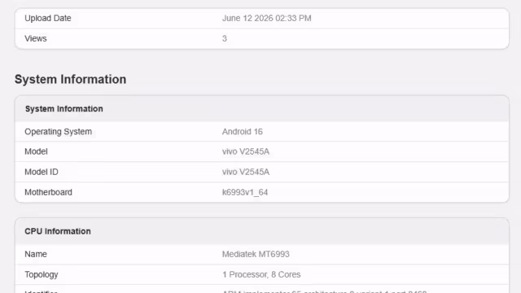Screen dimensions: 521x293
Task: Select the Android 16 value
Action: click(243, 132)
